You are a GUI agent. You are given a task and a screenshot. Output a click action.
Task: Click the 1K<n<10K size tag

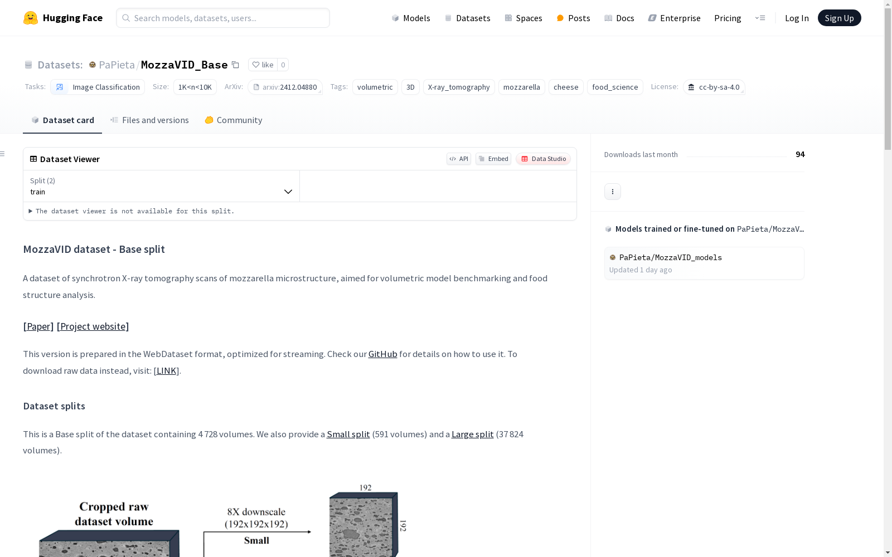click(x=195, y=87)
